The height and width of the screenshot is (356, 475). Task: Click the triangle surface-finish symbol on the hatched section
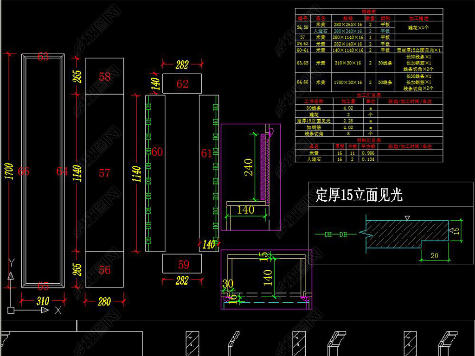407,217
